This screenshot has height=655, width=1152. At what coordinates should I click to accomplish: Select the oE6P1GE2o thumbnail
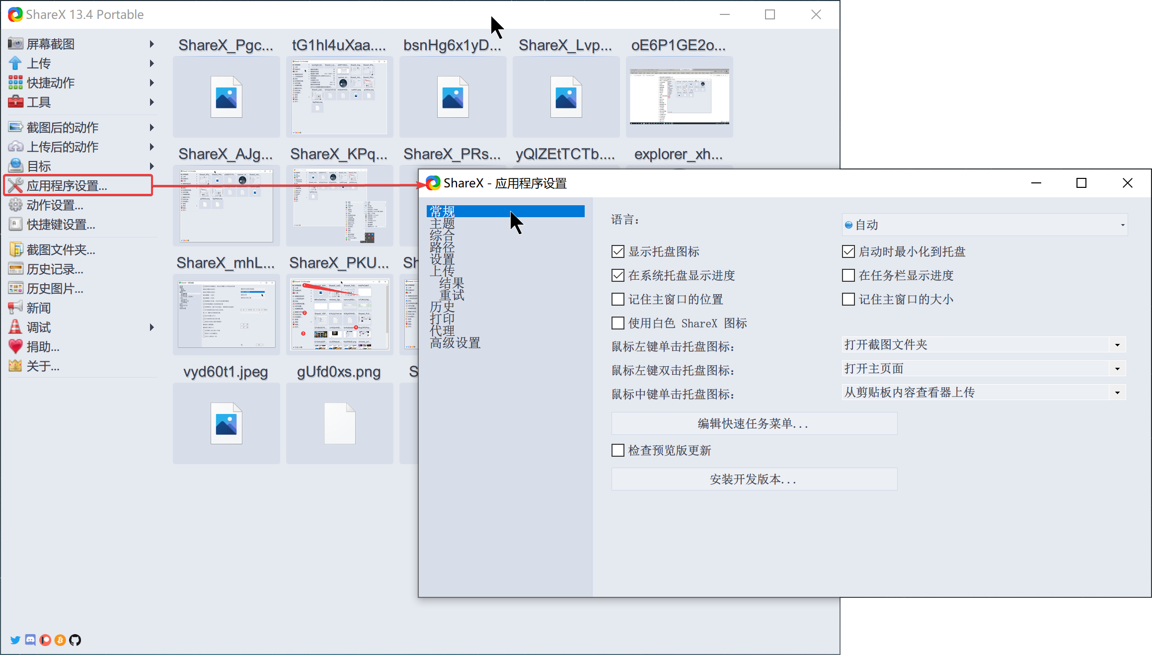679,96
